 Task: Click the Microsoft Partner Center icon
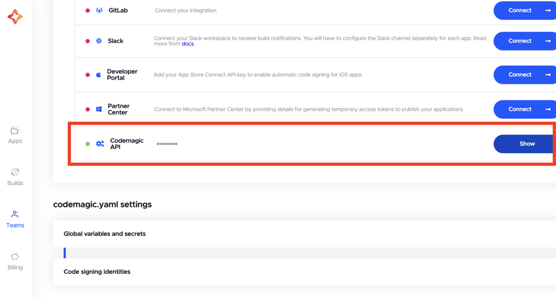point(99,109)
